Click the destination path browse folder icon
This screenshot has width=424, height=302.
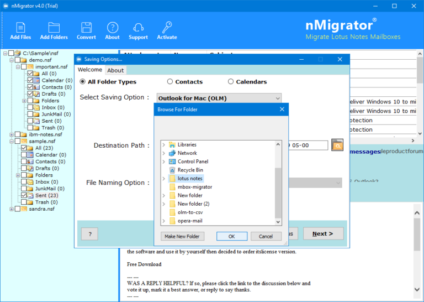point(337,145)
